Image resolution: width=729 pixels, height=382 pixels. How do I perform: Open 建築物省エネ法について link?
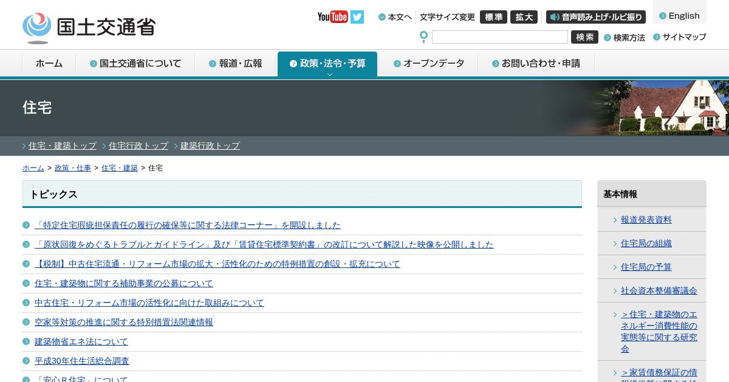81,341
